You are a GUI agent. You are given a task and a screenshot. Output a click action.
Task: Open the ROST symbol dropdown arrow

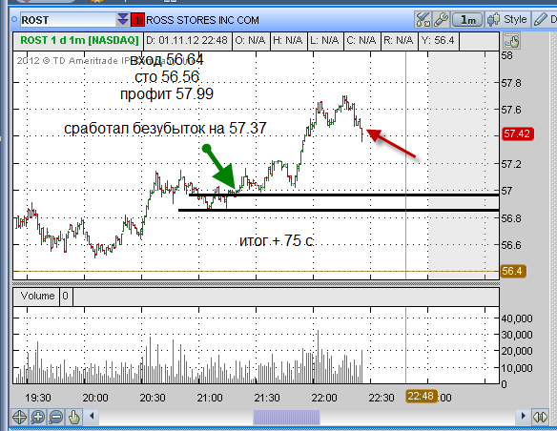[122, 19]
